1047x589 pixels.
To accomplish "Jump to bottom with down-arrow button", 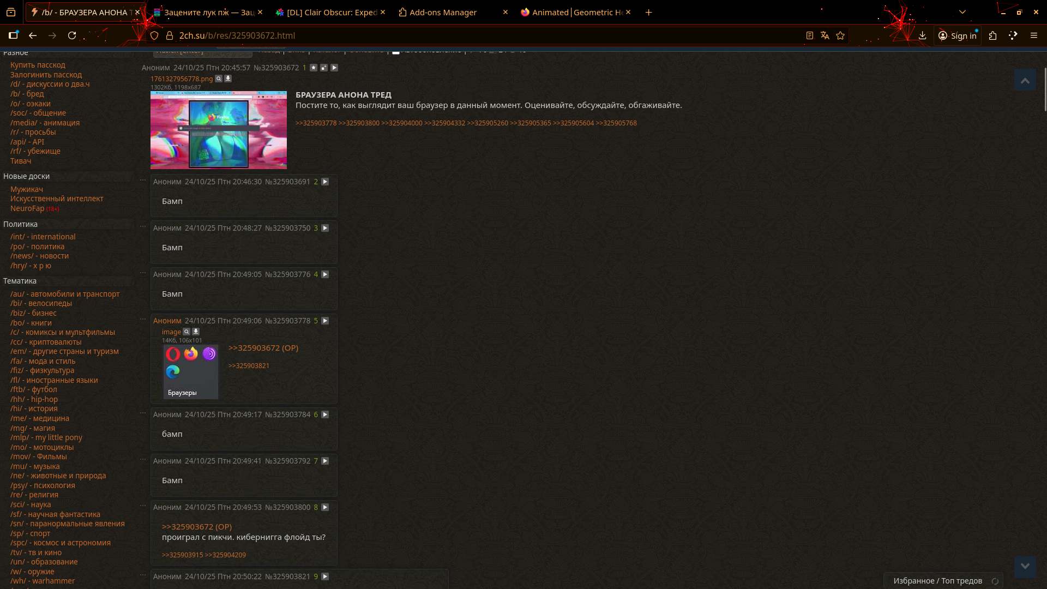I will [x=1025, y=566].
